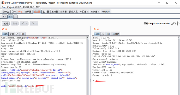Switch to the 仪表盘 tab
Viewport: 180px width, 95px height.
6,12
